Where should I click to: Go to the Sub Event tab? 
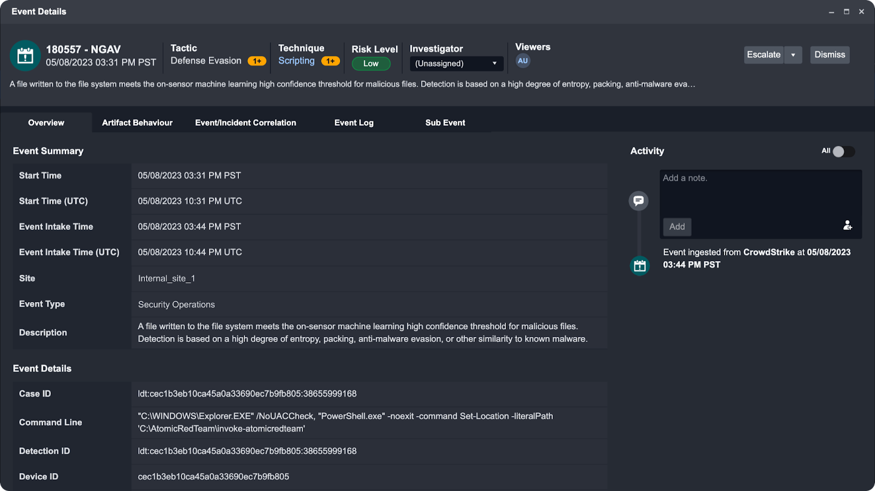pos(445,123)
